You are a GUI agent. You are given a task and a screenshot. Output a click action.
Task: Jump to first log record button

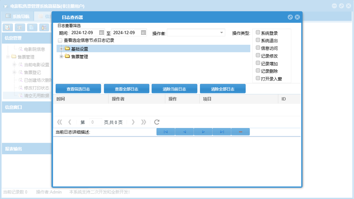click(x=166, y=132)
